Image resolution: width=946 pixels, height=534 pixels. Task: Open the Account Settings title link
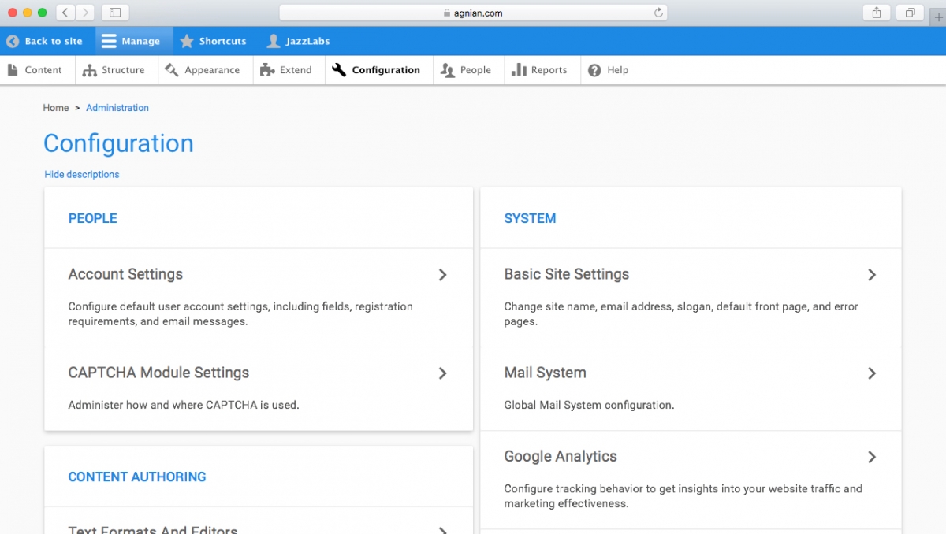coord(125,274)
